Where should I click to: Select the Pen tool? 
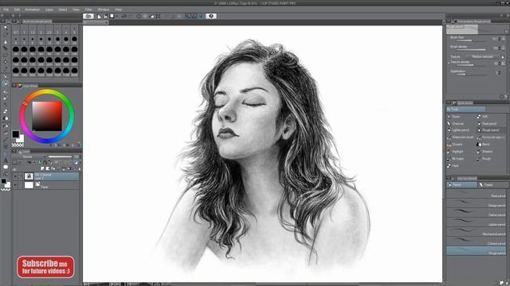tap(6, 76)
